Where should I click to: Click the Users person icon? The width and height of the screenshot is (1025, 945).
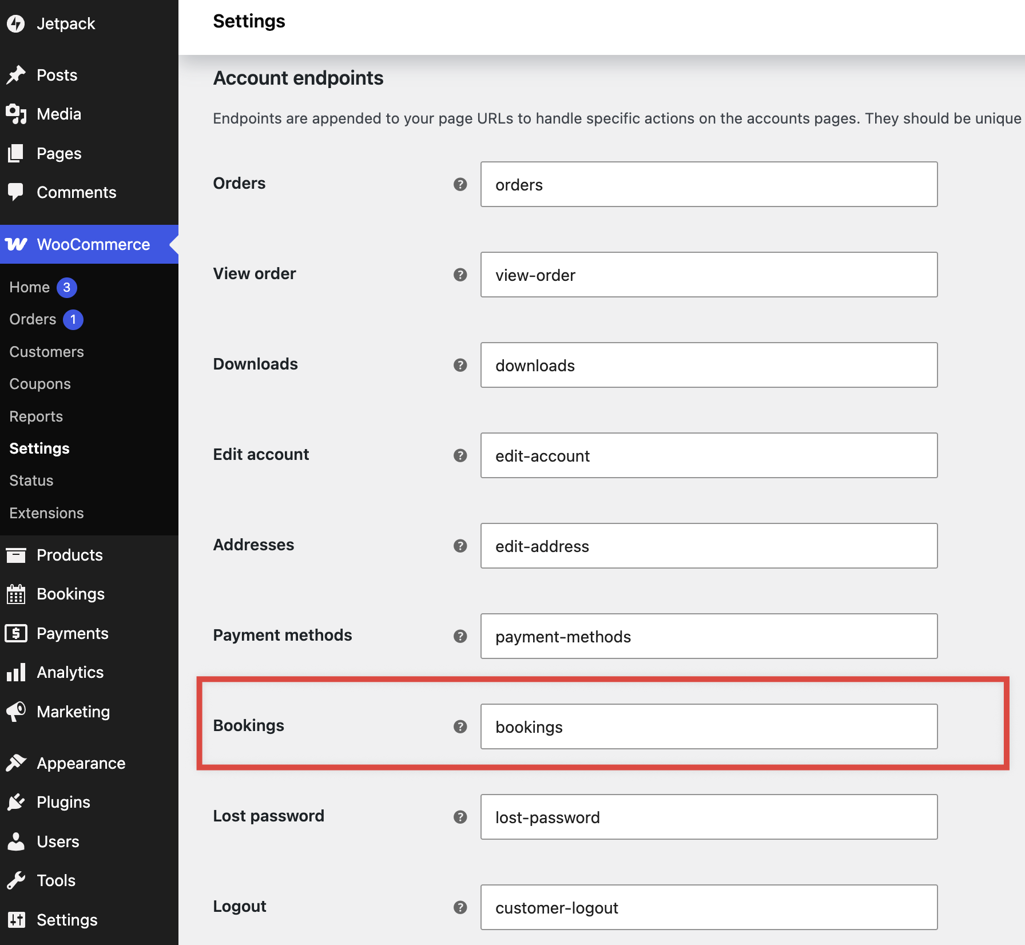[16, 841]
